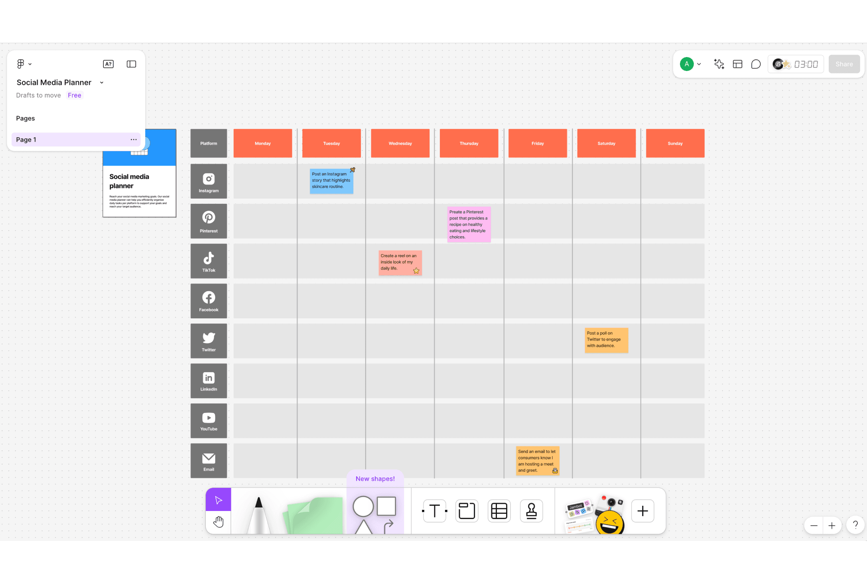Select the Section tool icon

(x=467, y=511)
